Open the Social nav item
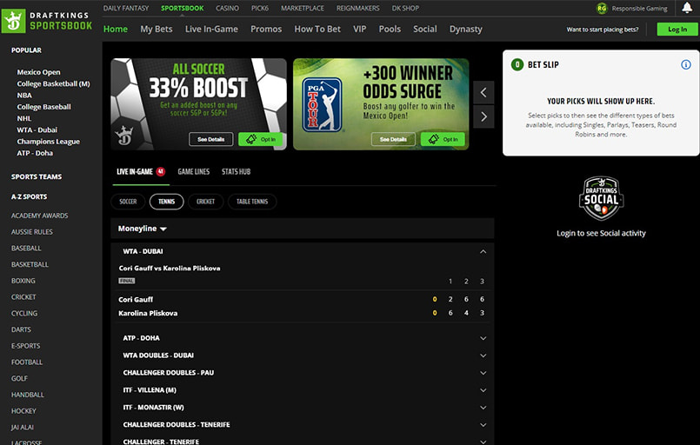 point(425,29)
